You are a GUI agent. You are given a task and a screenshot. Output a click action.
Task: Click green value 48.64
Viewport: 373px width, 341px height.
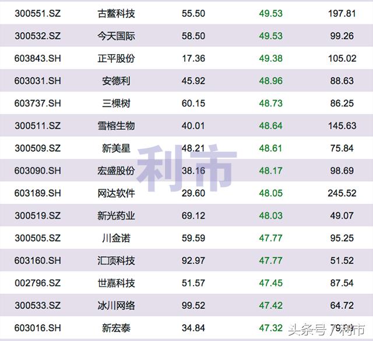coord(270,126)
